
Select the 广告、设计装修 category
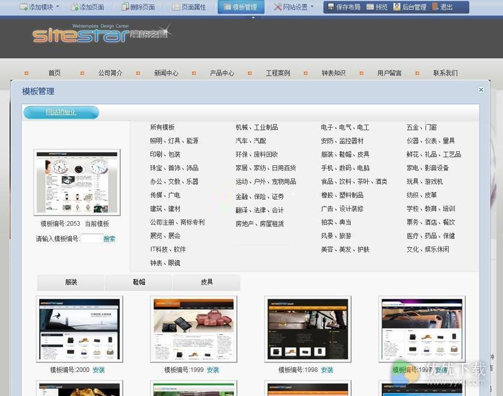coord(342,209)
